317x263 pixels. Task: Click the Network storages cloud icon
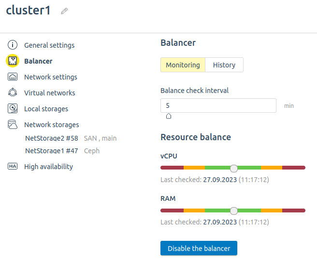tap(13, 124)
